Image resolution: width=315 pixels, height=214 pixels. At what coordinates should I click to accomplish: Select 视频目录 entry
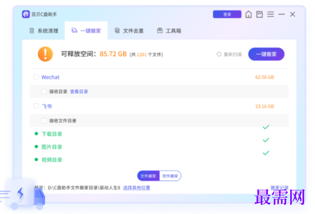click(x=52, y=160)
